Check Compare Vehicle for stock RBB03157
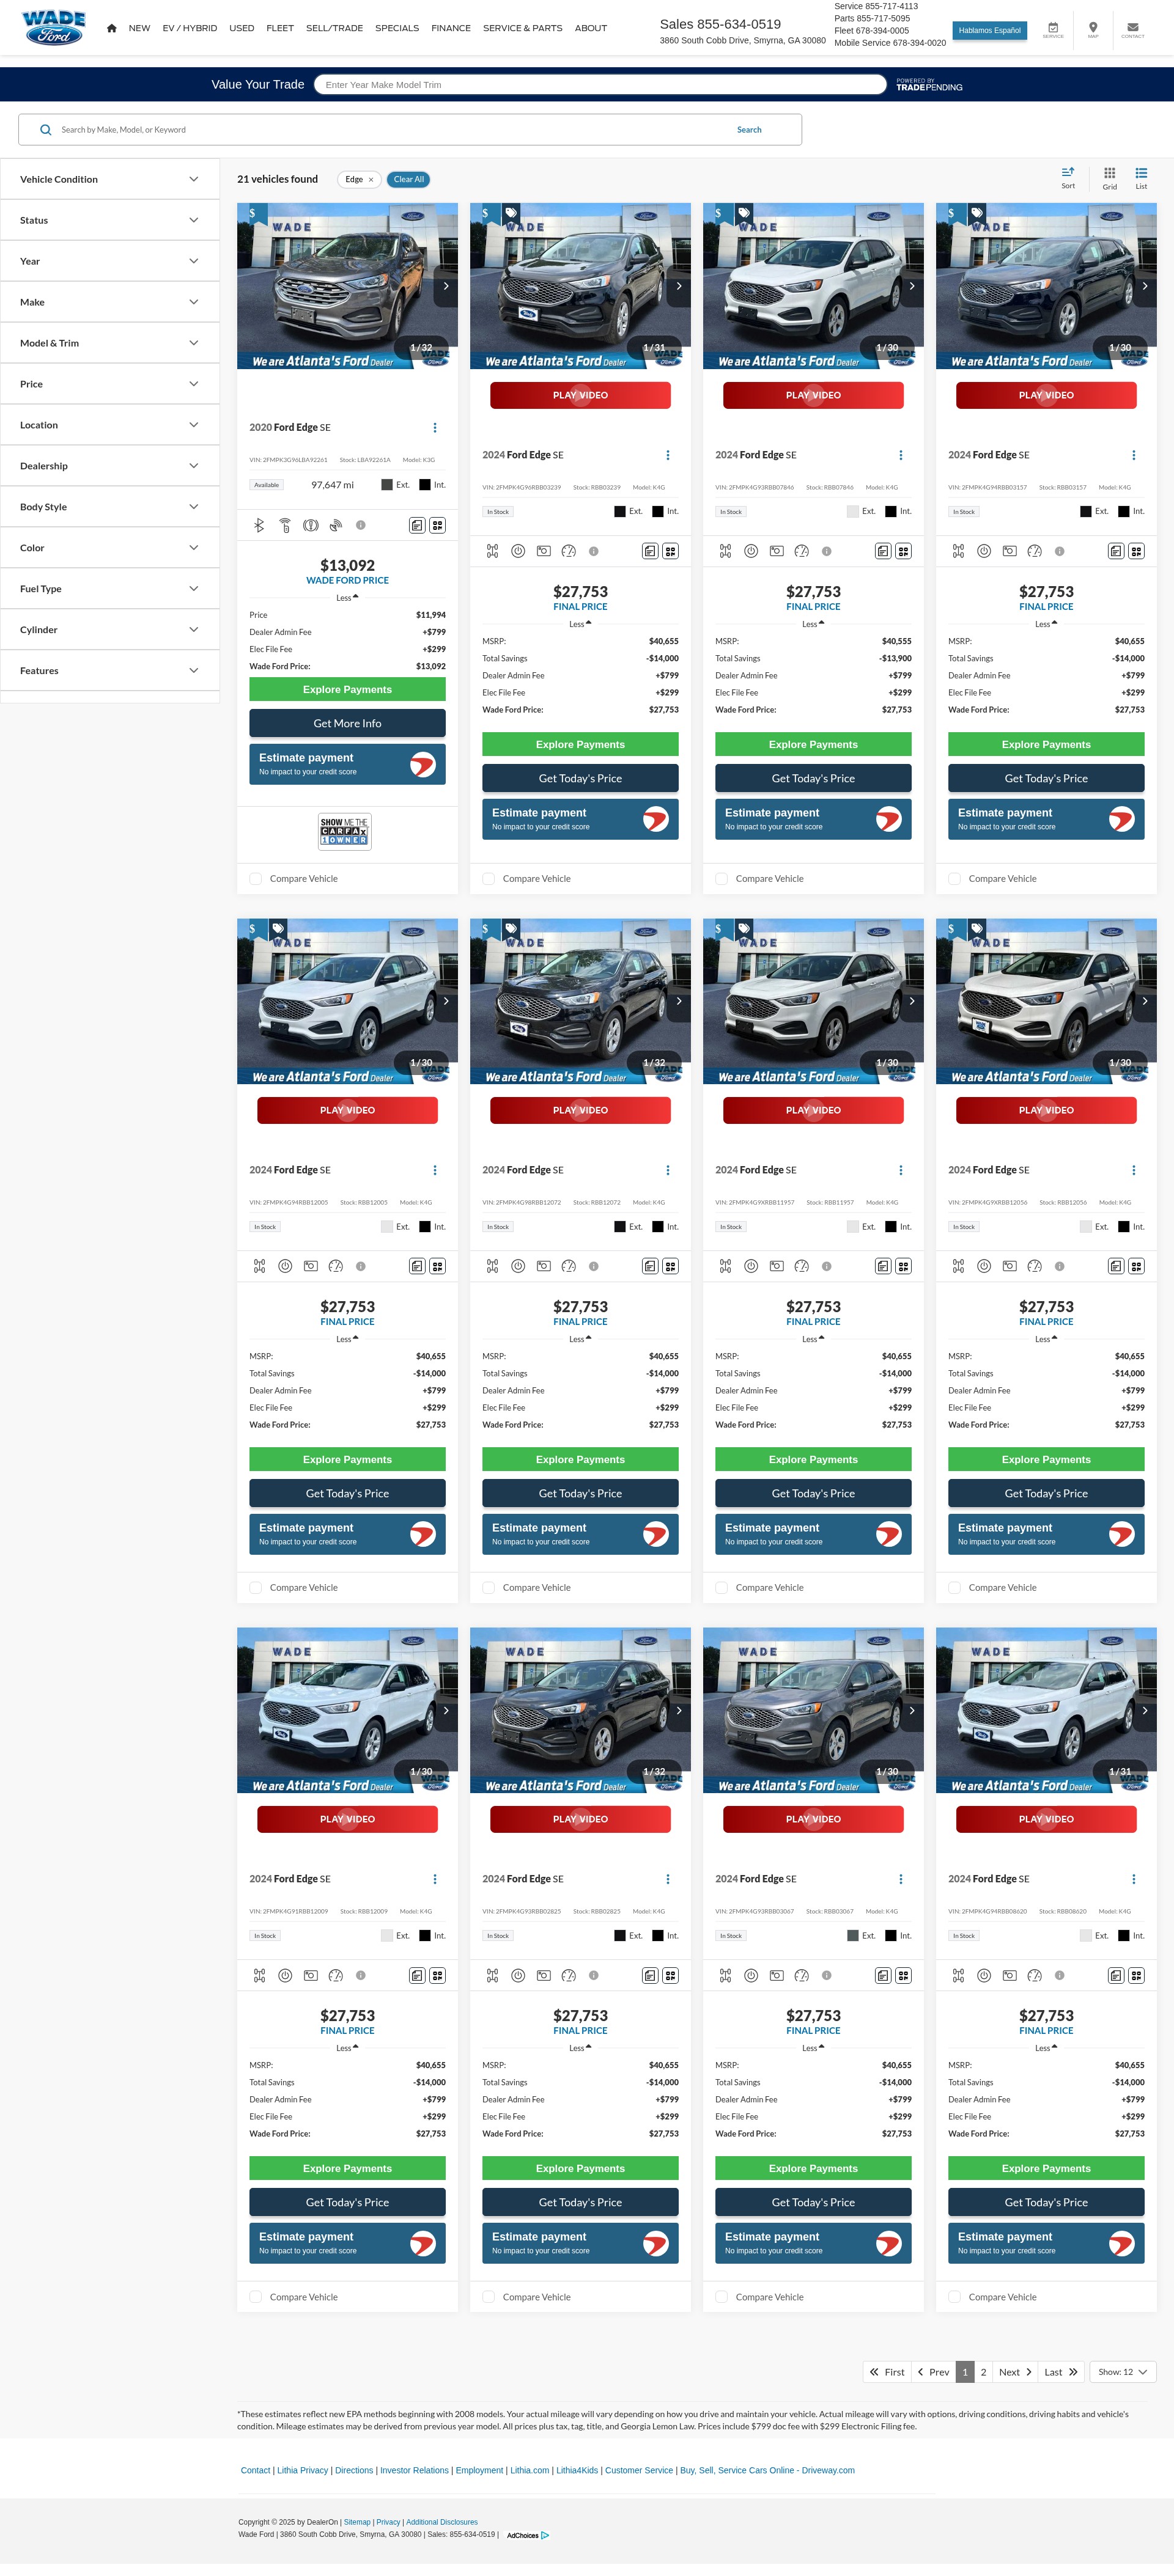 point(955,879)
